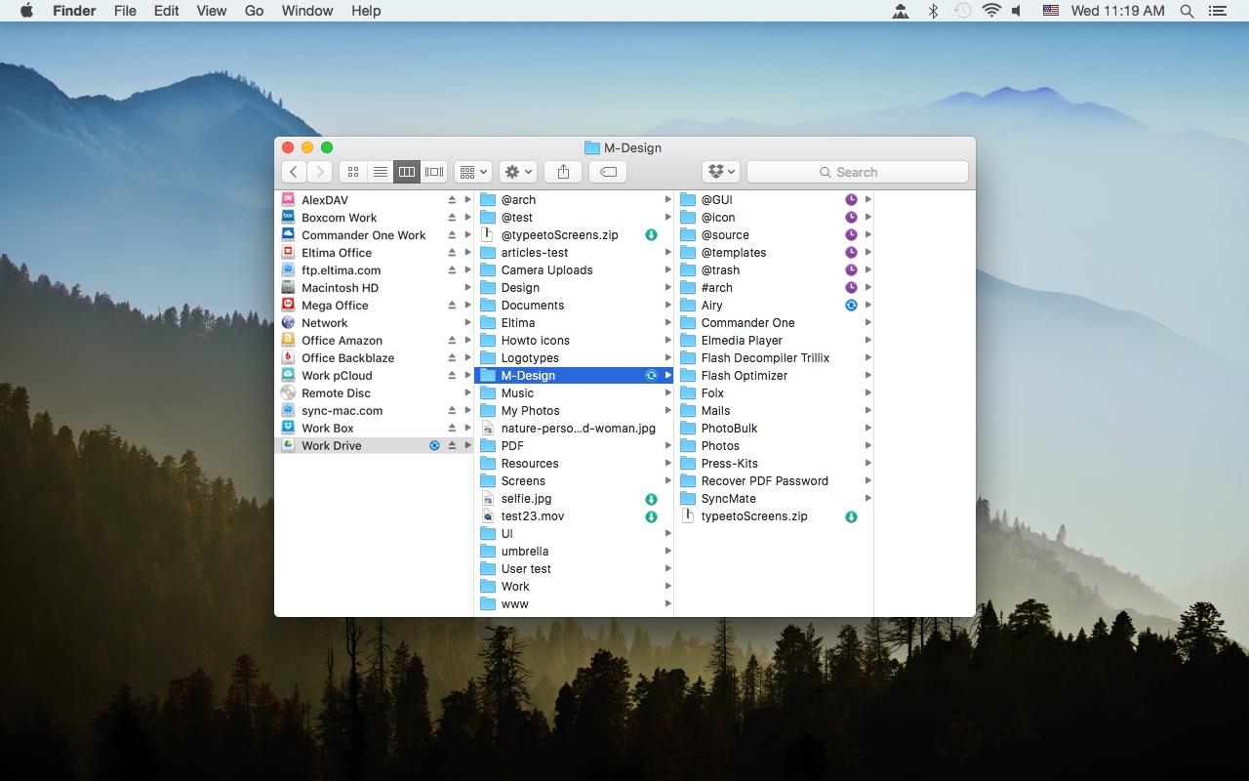Click the download badge on test23.mov
1249x781 pixels.
point(651,516)
